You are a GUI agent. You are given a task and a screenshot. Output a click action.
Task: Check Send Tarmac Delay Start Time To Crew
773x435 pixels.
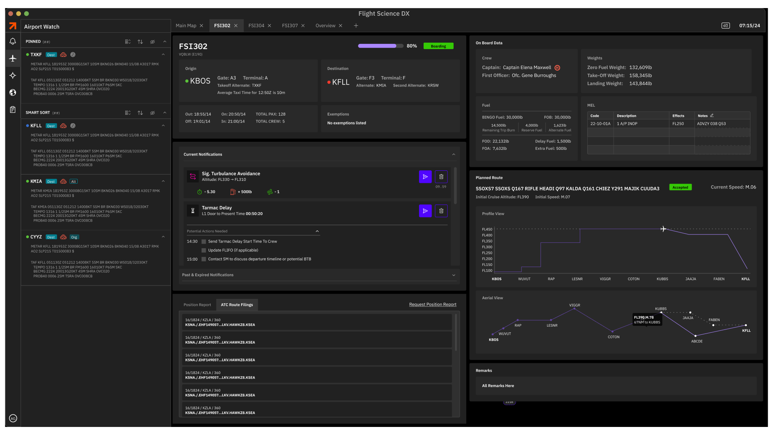(204, 242)
